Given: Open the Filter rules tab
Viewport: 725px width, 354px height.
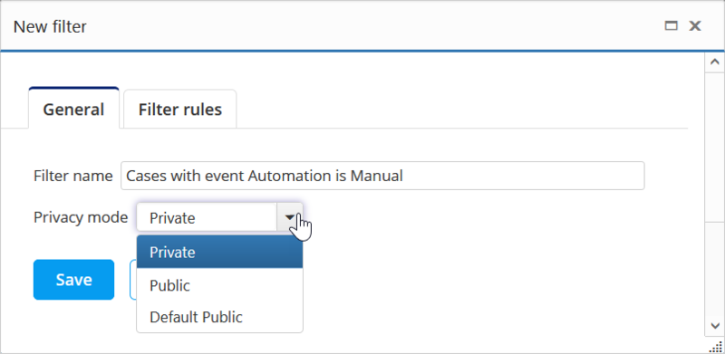Looking at the screenshot, I should click(179, 110).
